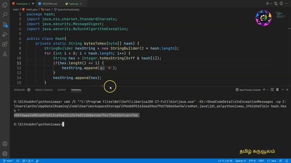Synchronize changes icon in status bar
This screenshot has width=291, height=163.
click(18, 161)
